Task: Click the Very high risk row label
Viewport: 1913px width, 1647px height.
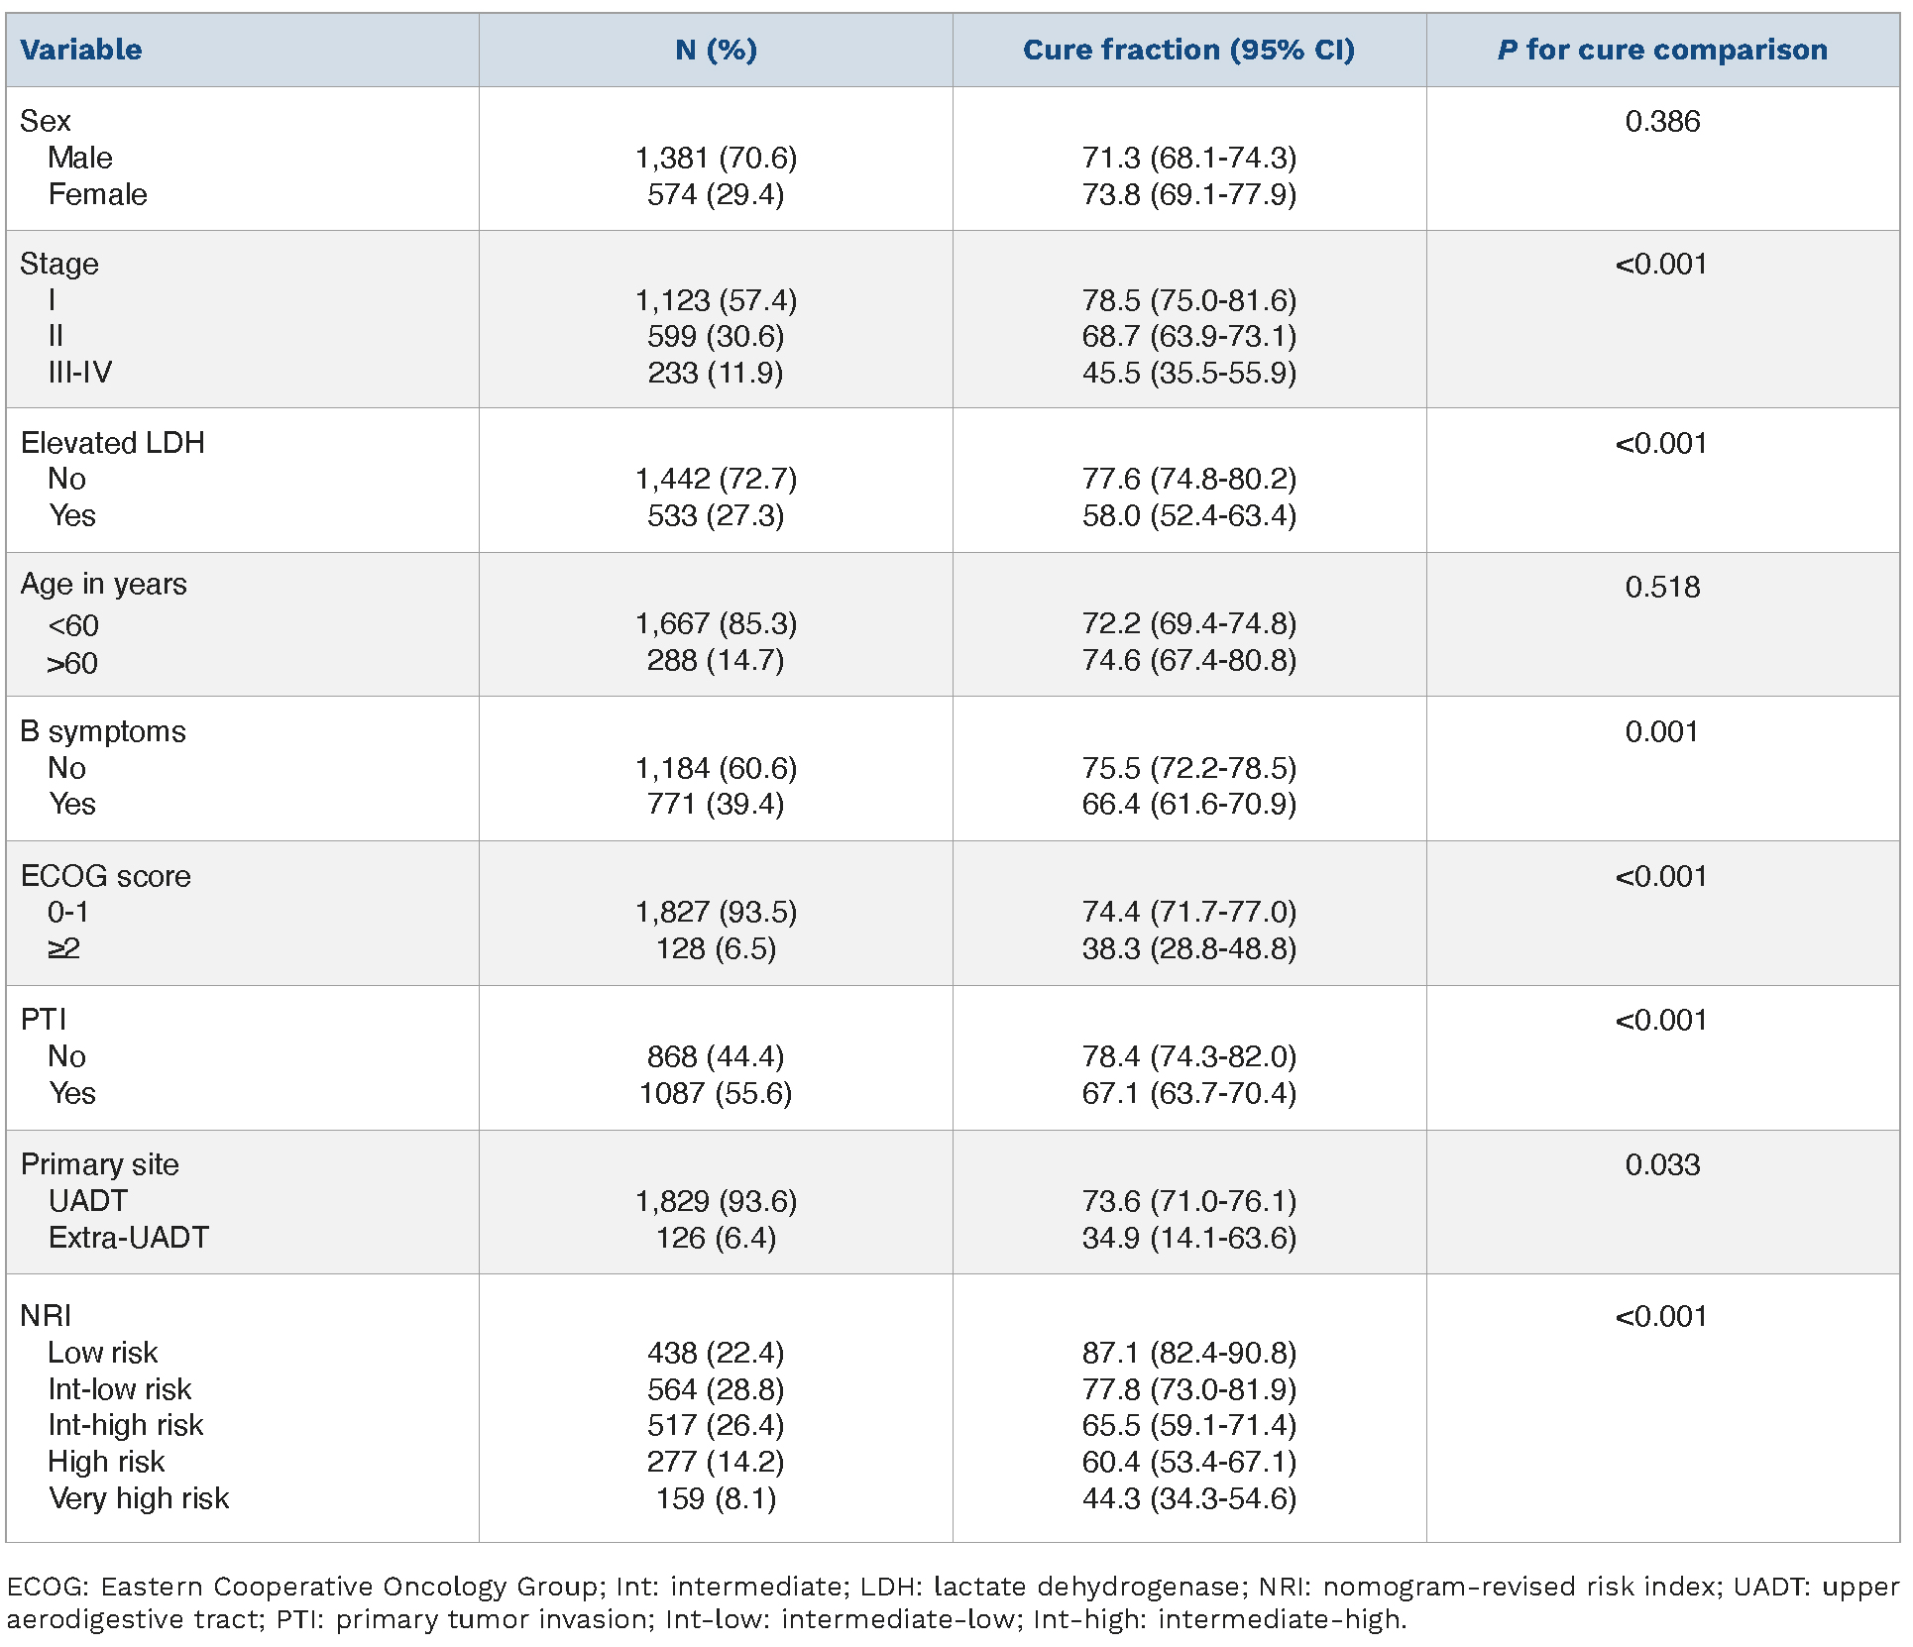Action: click(x=139, y=1498)
